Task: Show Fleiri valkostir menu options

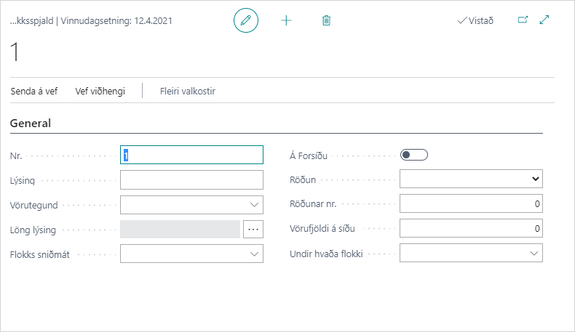Action: coord(188,91)
